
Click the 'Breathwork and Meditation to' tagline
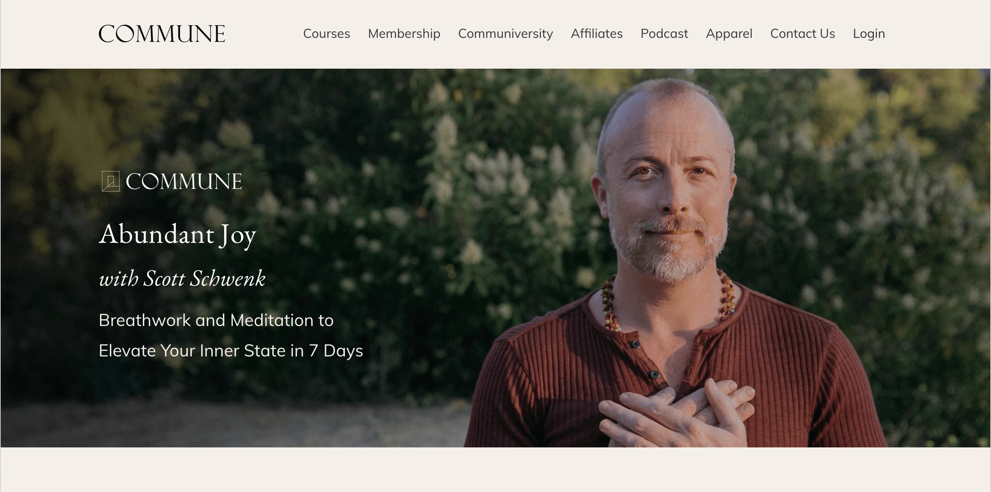tap(216, 320)
